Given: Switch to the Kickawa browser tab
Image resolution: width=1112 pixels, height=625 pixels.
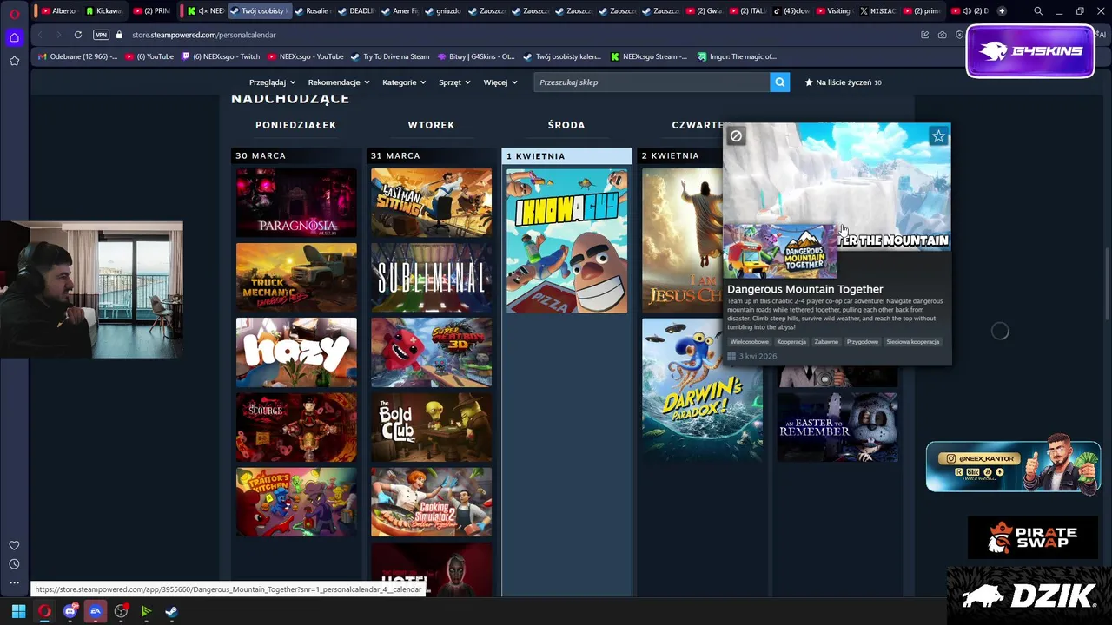Looking at the screenshot, I should (104, 10).
